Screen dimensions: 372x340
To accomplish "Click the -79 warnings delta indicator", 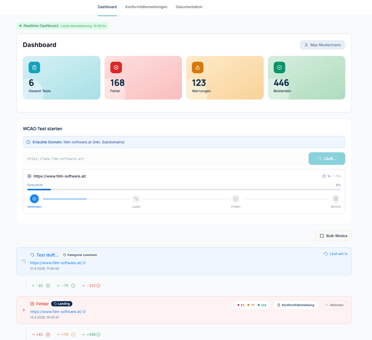I will tap(66, 286).
